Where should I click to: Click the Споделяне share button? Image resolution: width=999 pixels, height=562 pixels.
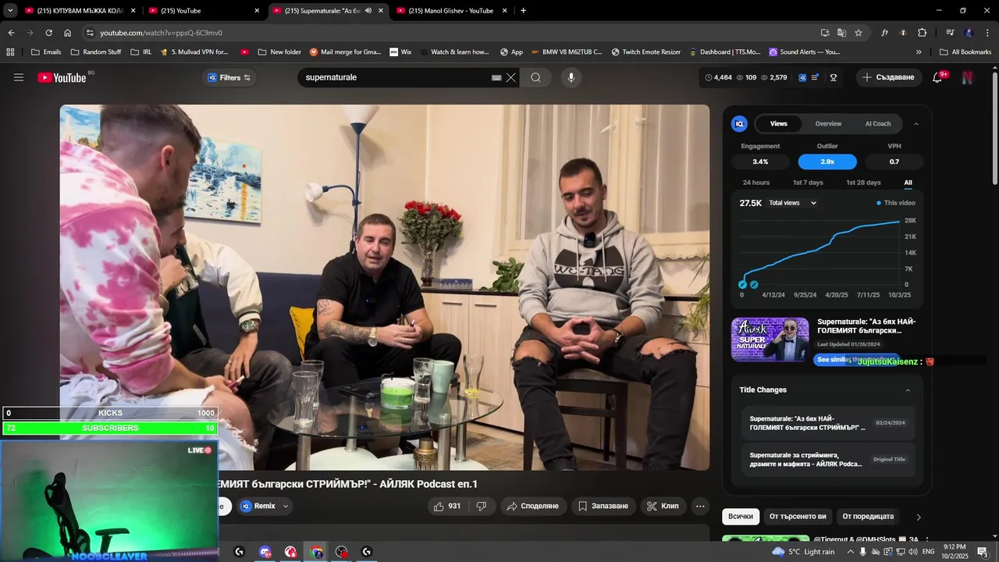click(532, 506)
